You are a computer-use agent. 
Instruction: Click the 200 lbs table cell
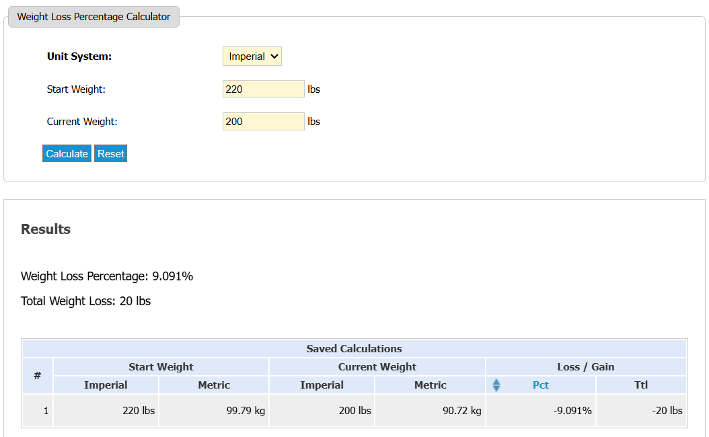(322, 411)
